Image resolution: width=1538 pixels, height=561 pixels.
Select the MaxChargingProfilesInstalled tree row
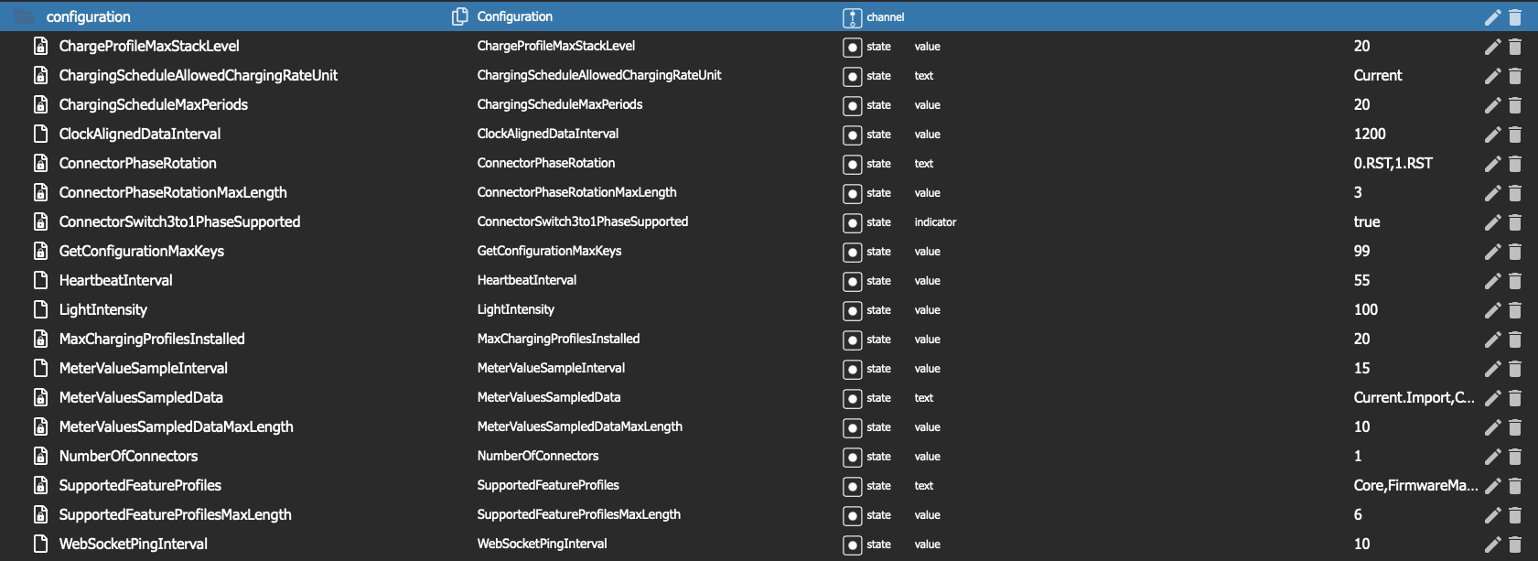[x=769, y=339]
